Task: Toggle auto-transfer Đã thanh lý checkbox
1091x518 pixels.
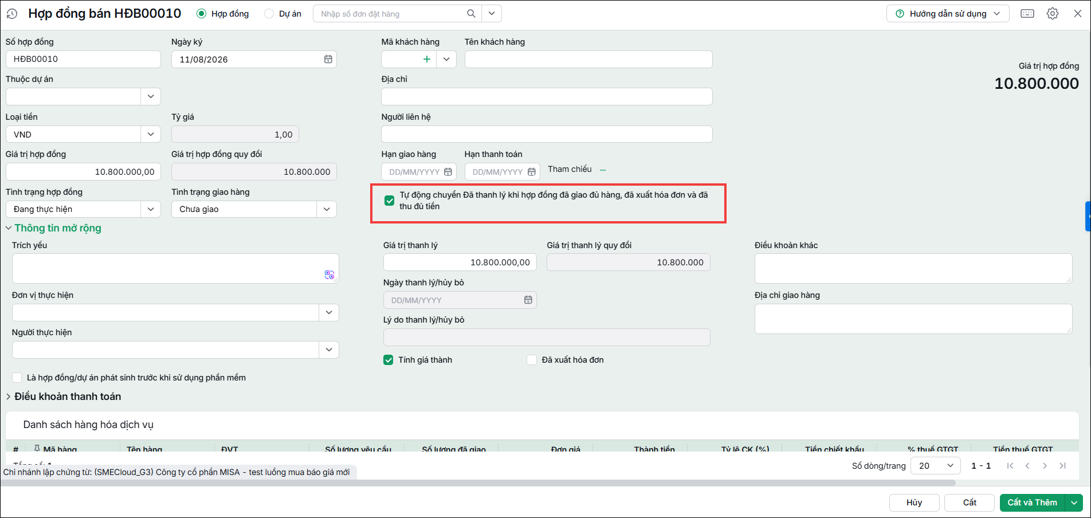Action: point(390,201)
